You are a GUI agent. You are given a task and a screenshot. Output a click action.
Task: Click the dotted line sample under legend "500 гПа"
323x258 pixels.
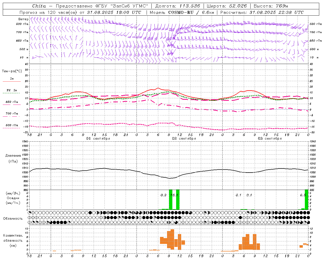[x=11, y=128]
